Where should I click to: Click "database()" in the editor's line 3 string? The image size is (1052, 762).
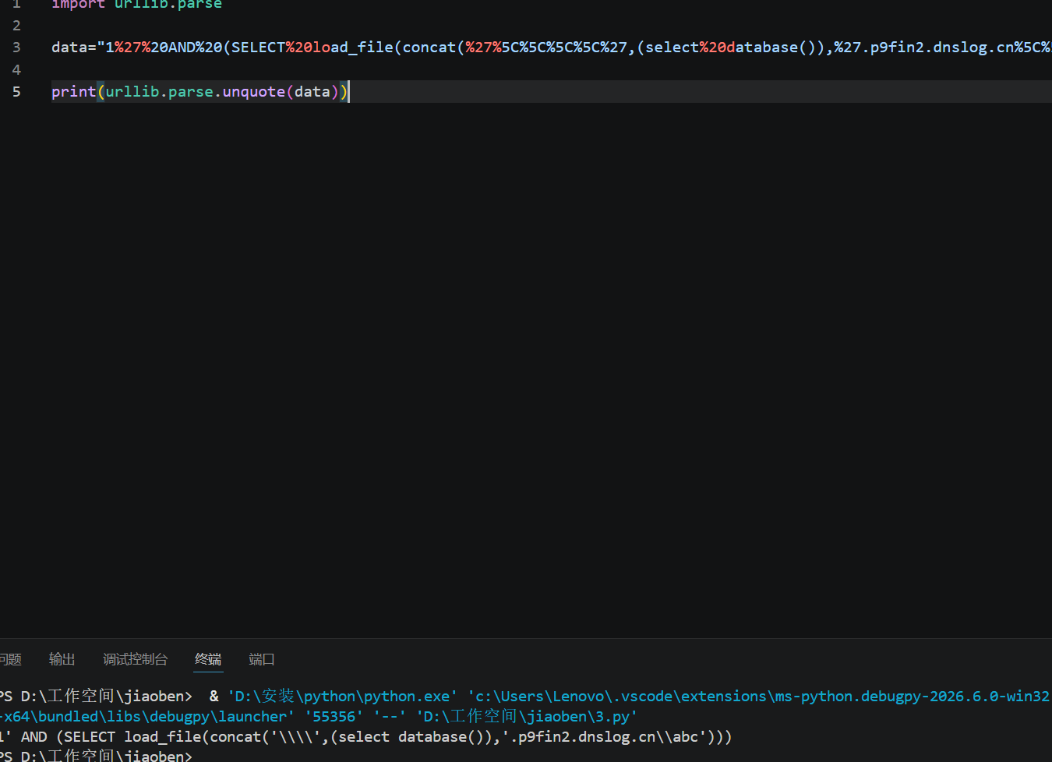tap(771, 48)
